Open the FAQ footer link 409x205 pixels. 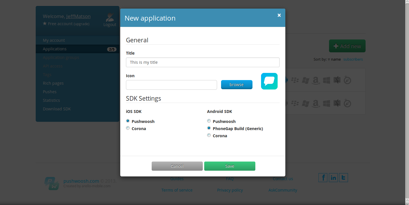coord(230,179)
